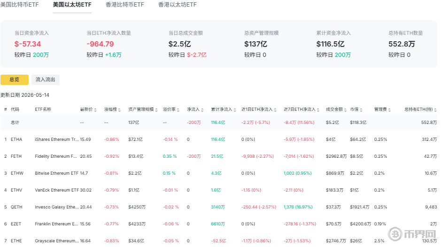Click the $137亿 total AUM value

tap(255, 44)
